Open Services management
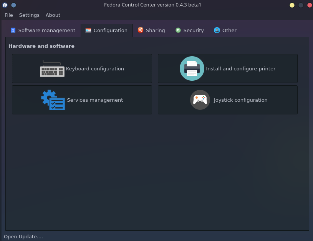Screen dimensions: 313x241 [x=82, y=100]
